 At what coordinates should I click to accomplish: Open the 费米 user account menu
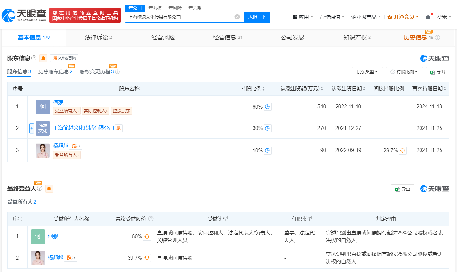[x=444, y=17]
